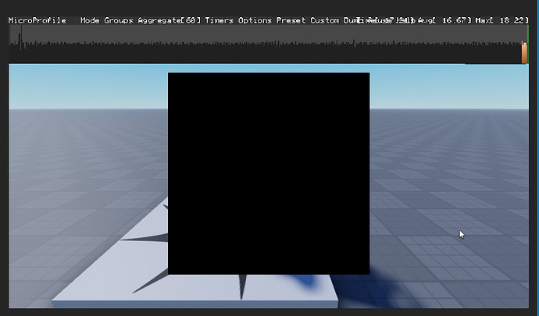Viewport: 539px width, 316px height.
Task: Open the Mode menu in MicroProfile
Action: (90, 20)
